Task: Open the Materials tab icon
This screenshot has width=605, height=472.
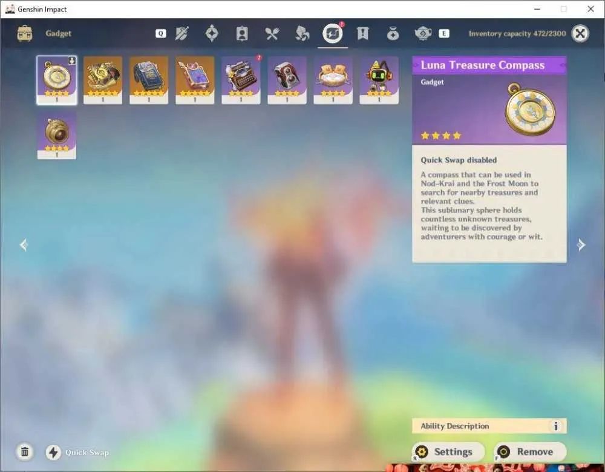Action: pyautogui.click(x=302, y=33)
